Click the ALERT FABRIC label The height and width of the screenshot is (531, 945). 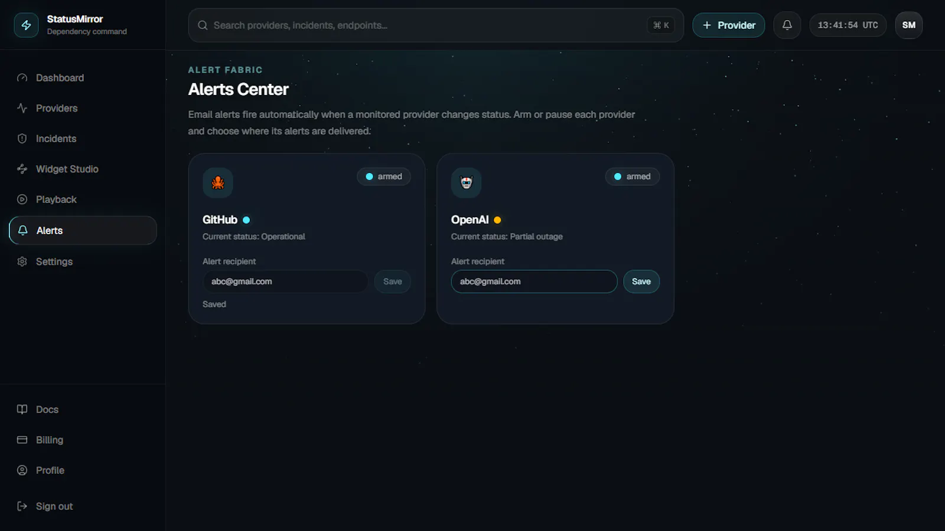(x=225, y=70)
